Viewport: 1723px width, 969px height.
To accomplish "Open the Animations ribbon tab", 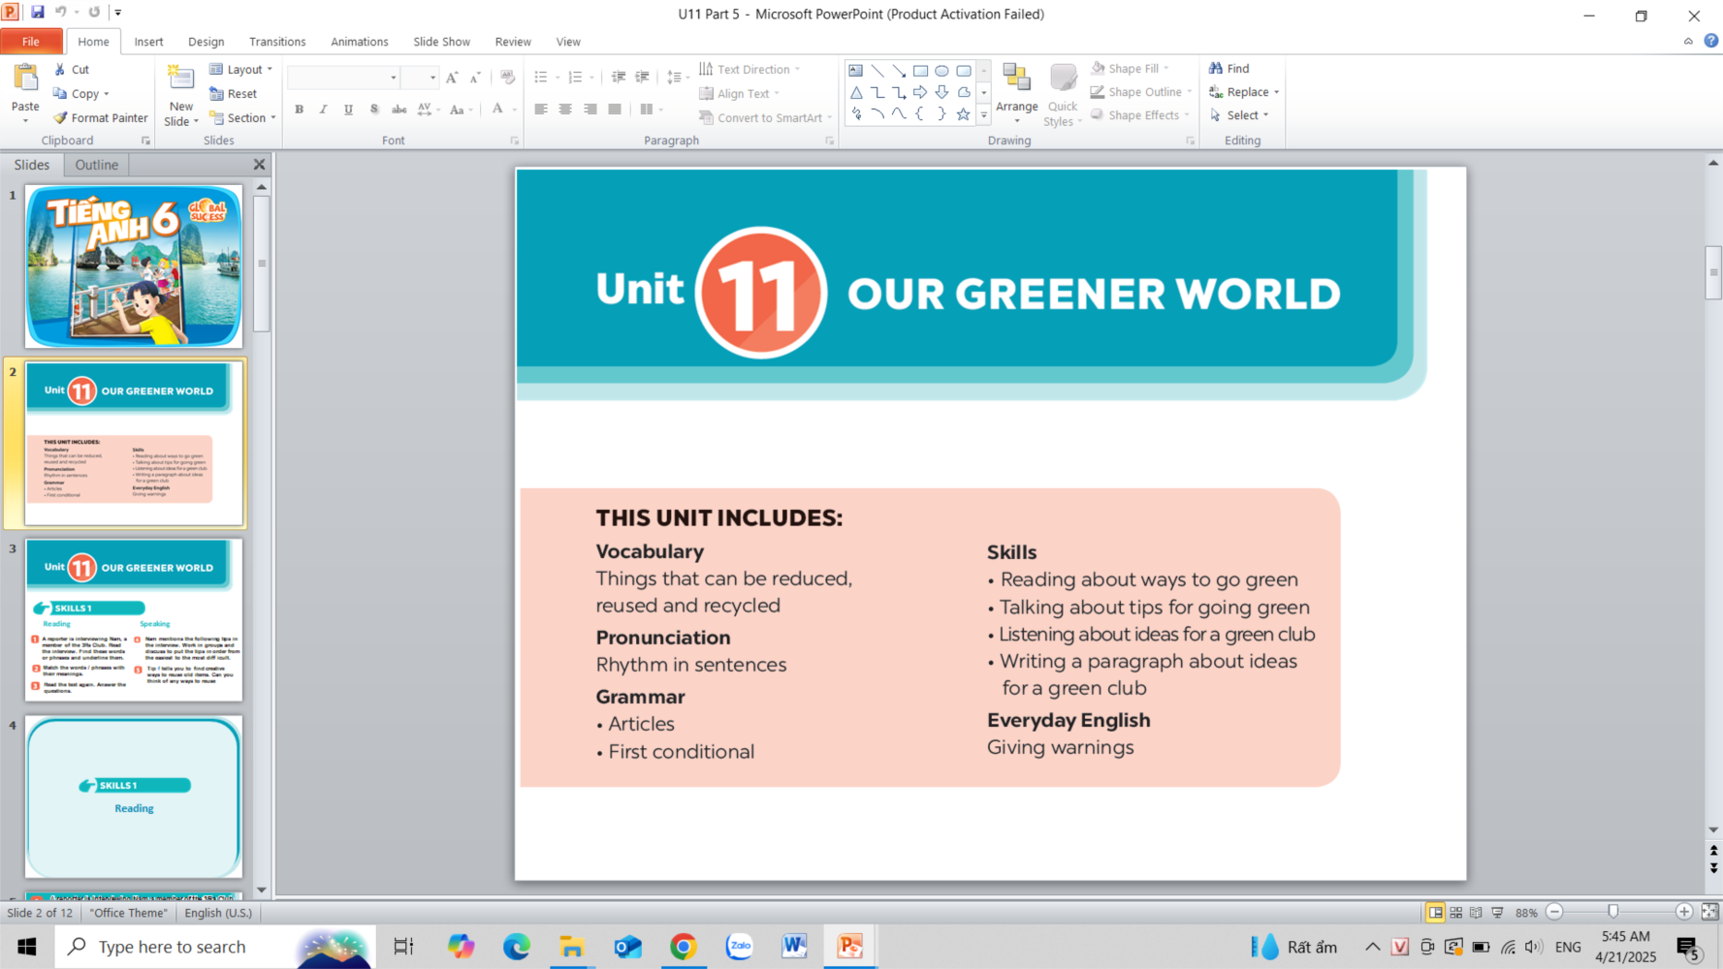I will tap(359, 42).
